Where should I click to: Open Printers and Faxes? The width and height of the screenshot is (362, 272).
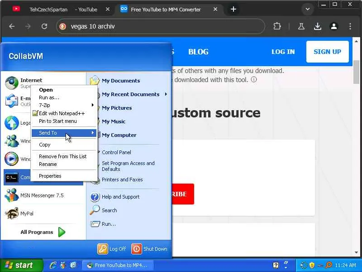122,180
